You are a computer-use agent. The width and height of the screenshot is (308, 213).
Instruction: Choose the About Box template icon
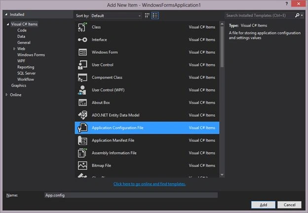82,103
